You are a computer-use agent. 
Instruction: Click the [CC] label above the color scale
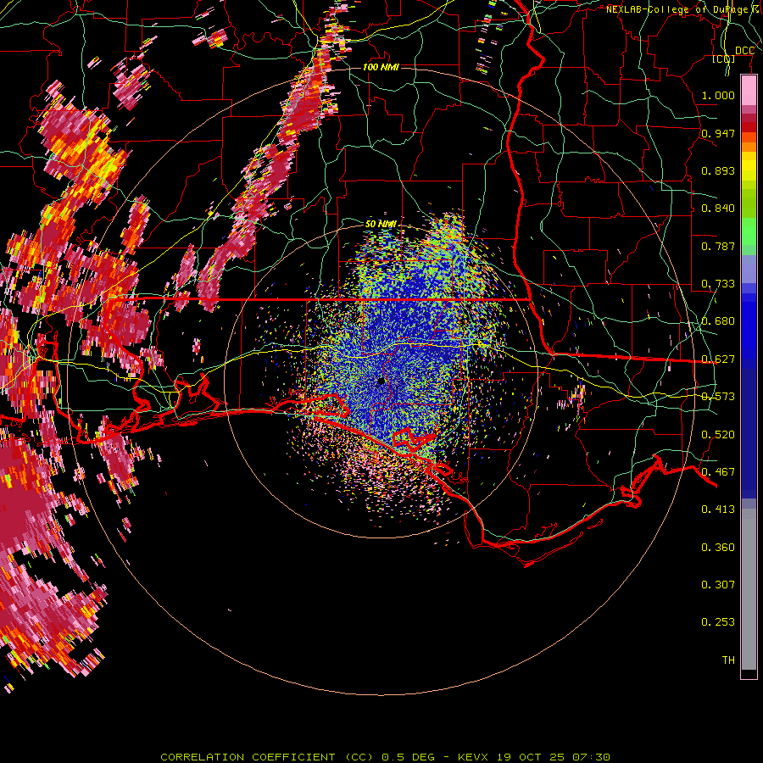click(724, 58)
